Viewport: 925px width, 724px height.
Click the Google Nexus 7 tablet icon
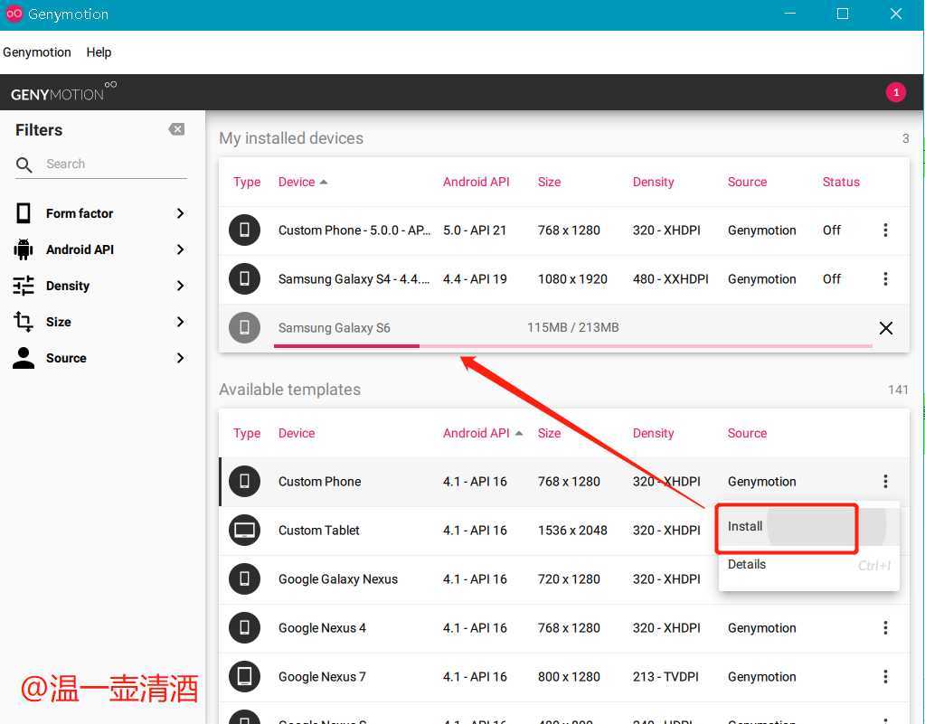[244, 677]
